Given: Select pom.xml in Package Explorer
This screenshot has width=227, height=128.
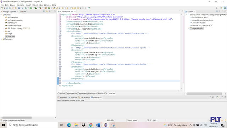Looking at the screenshot, I should [x=10, y=36].
